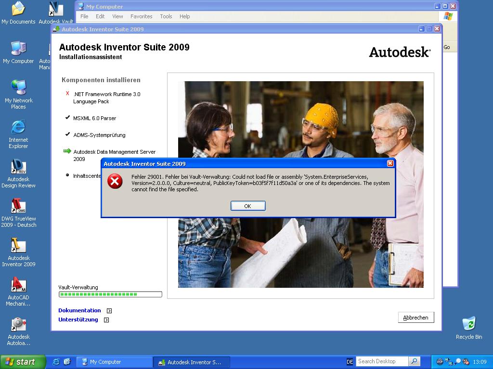This screenshot has width=493, height=369.
Task: Open the Help menu in My Computer
Action: point(184,16)
